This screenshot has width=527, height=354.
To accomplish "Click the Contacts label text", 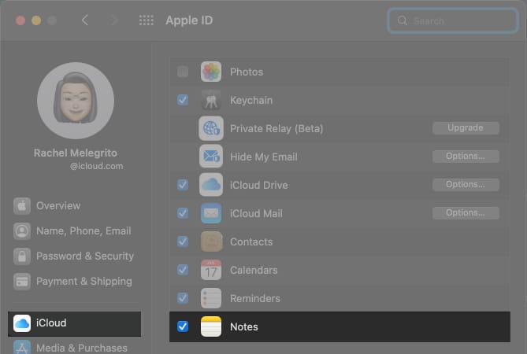I will point(251,242).
